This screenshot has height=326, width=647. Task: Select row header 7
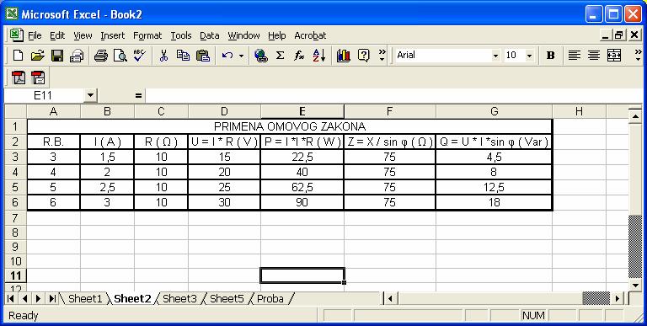point(15,217)
